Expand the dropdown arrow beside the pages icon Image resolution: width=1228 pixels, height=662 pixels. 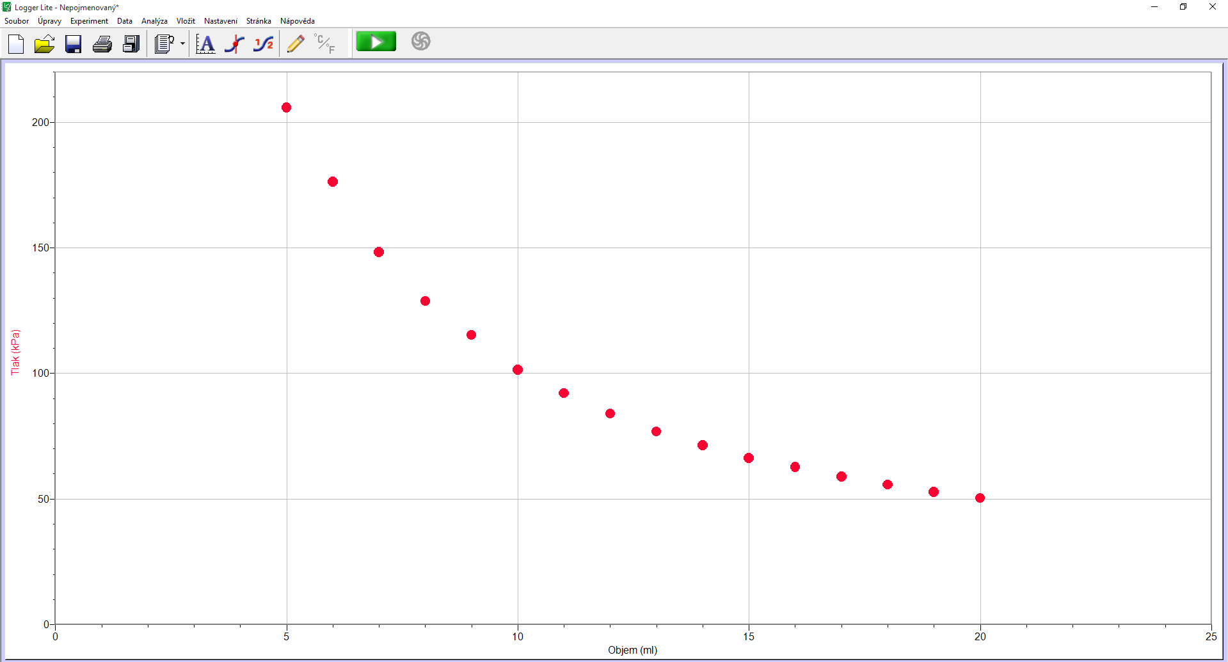pyautogui.click(x=182, y=44)
